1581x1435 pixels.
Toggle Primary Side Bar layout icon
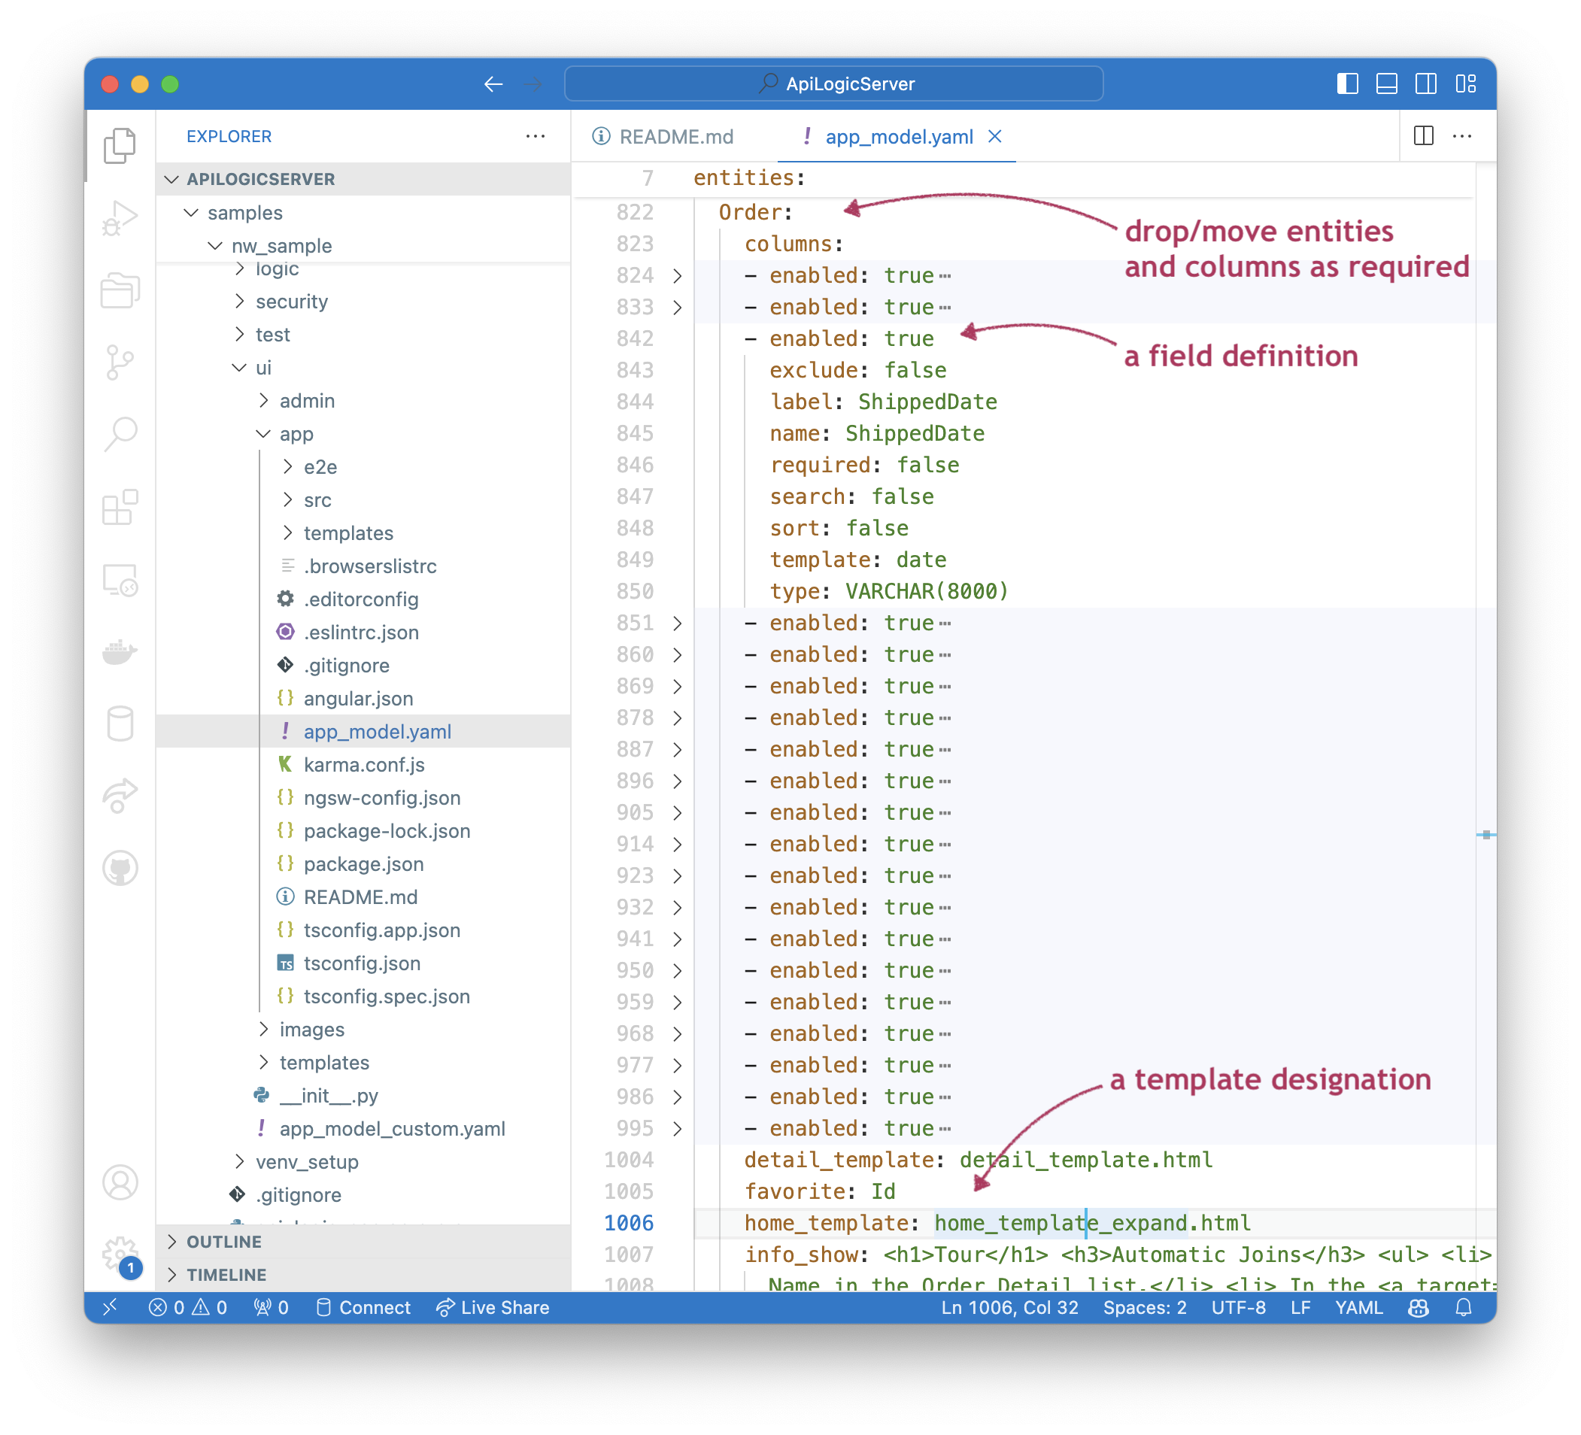(1347, 84)
